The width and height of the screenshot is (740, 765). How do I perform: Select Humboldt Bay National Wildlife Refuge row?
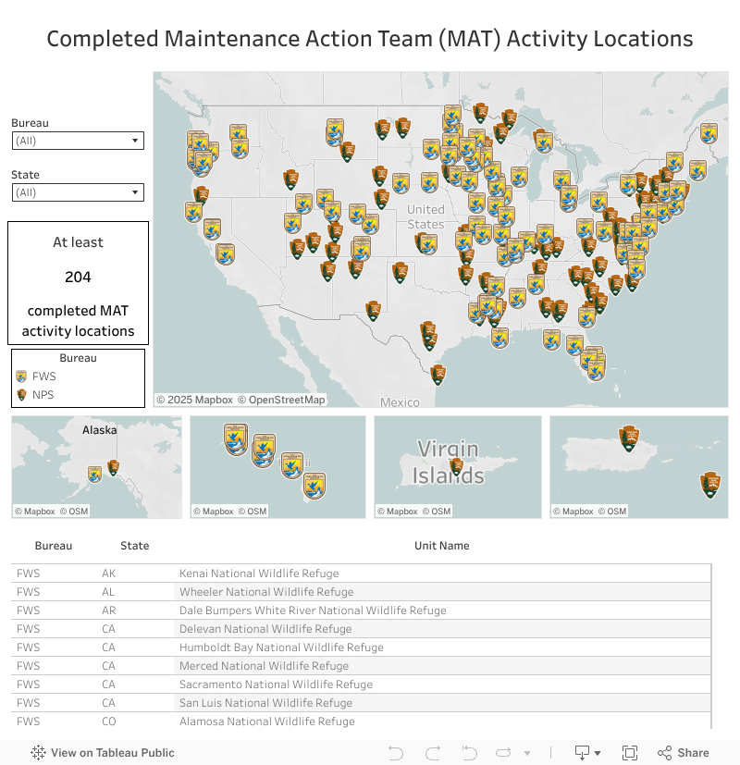[x=361, y=648]
